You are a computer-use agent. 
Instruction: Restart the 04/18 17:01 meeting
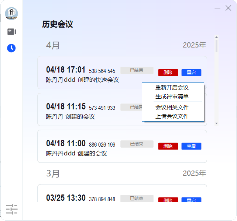[191, 73]
